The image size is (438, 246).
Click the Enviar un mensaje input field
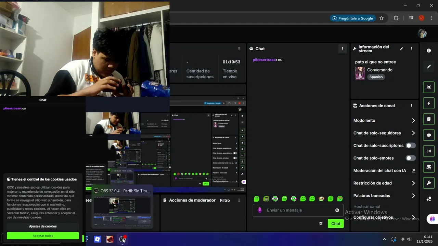pos(298,210)
